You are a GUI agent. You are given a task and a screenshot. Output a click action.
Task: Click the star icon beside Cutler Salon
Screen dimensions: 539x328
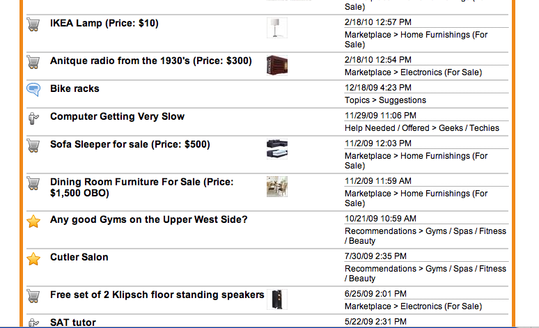[33, 259]
